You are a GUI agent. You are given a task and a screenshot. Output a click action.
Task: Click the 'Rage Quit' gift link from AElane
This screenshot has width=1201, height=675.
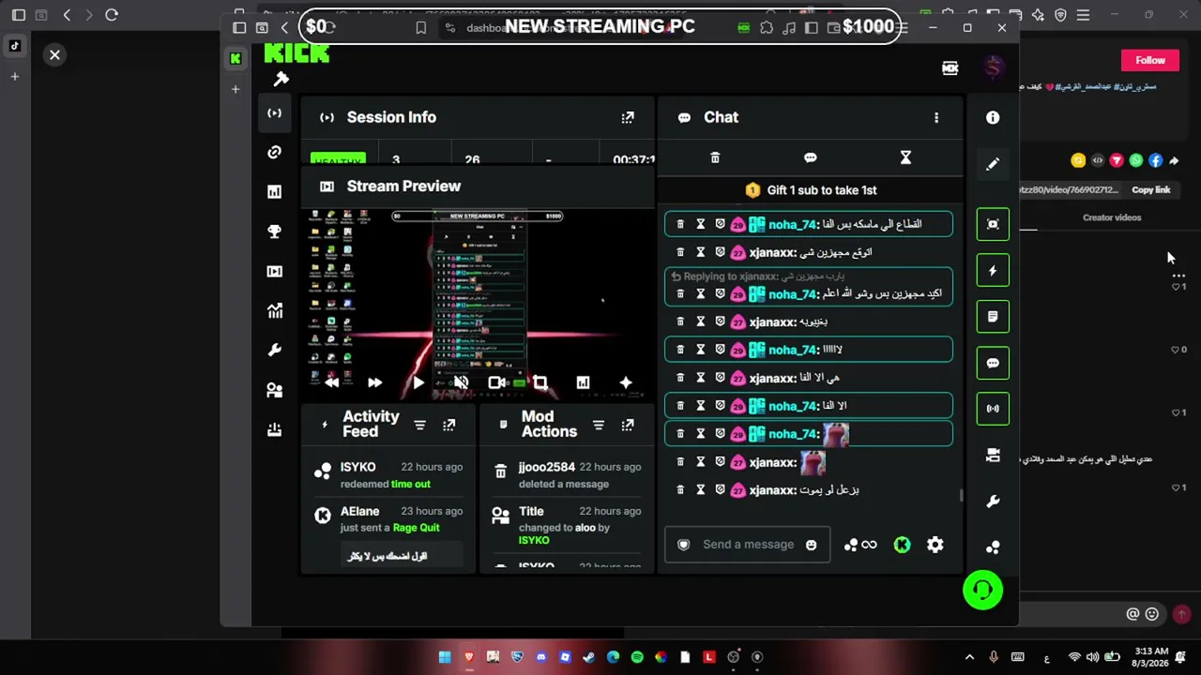tap(416, 528)
